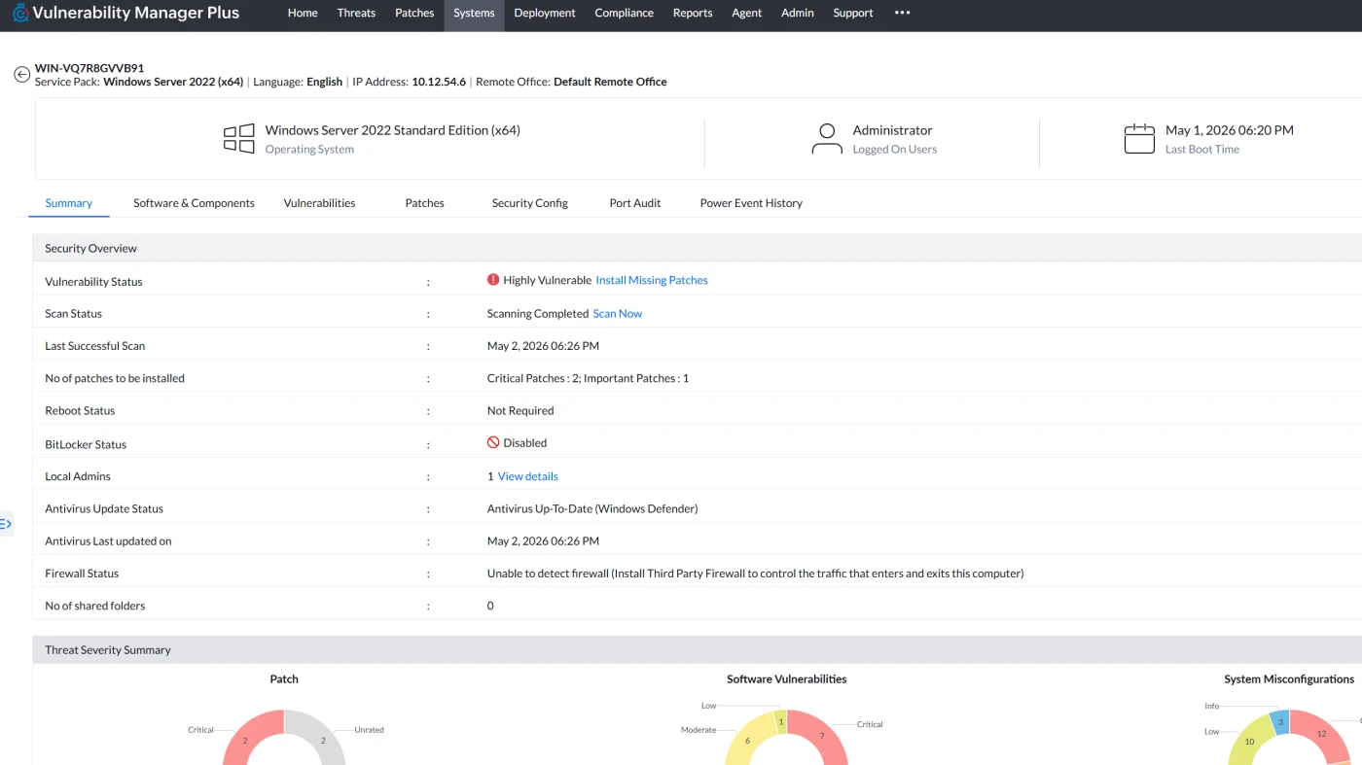The image size is (1362, 765).
Task: Click the IP address 10.12.54.6
Action: (439, 82)
